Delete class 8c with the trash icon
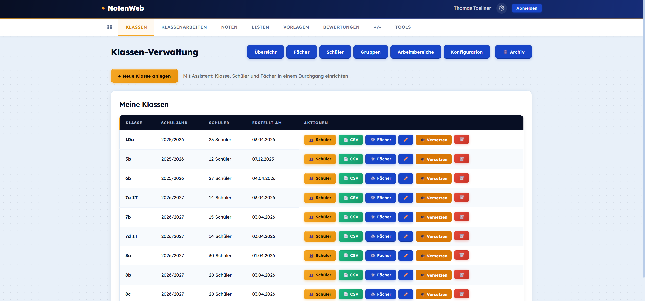 [461, 294]
